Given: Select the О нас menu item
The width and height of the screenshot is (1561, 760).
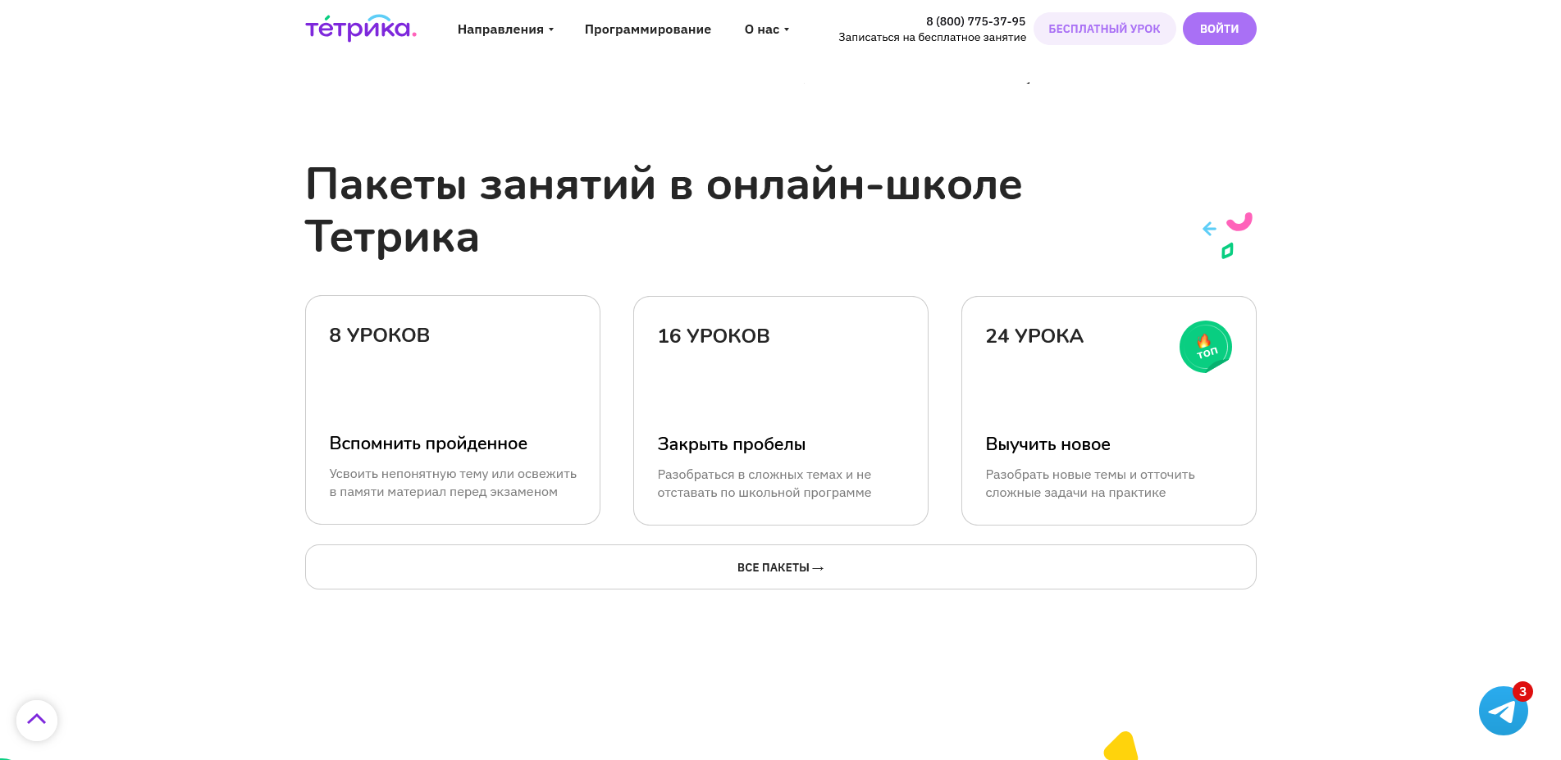Looking at the screenshot, I should point(761,29).
